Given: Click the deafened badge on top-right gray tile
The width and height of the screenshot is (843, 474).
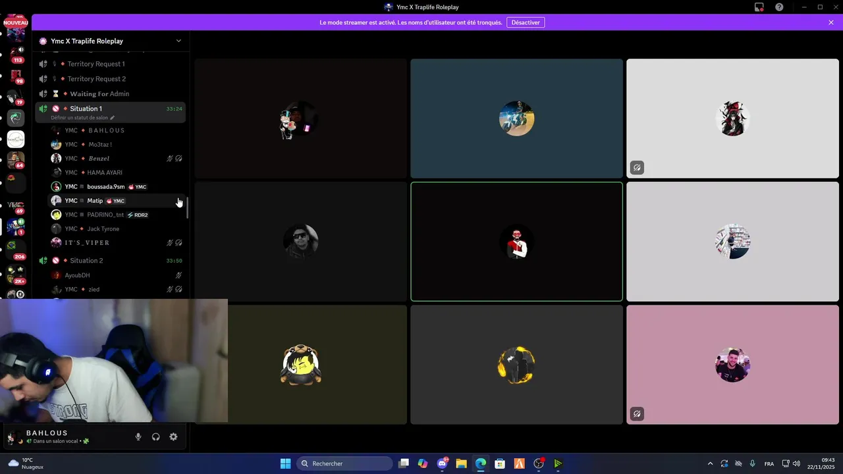Looking at the screenshot, I should [637, 168].
